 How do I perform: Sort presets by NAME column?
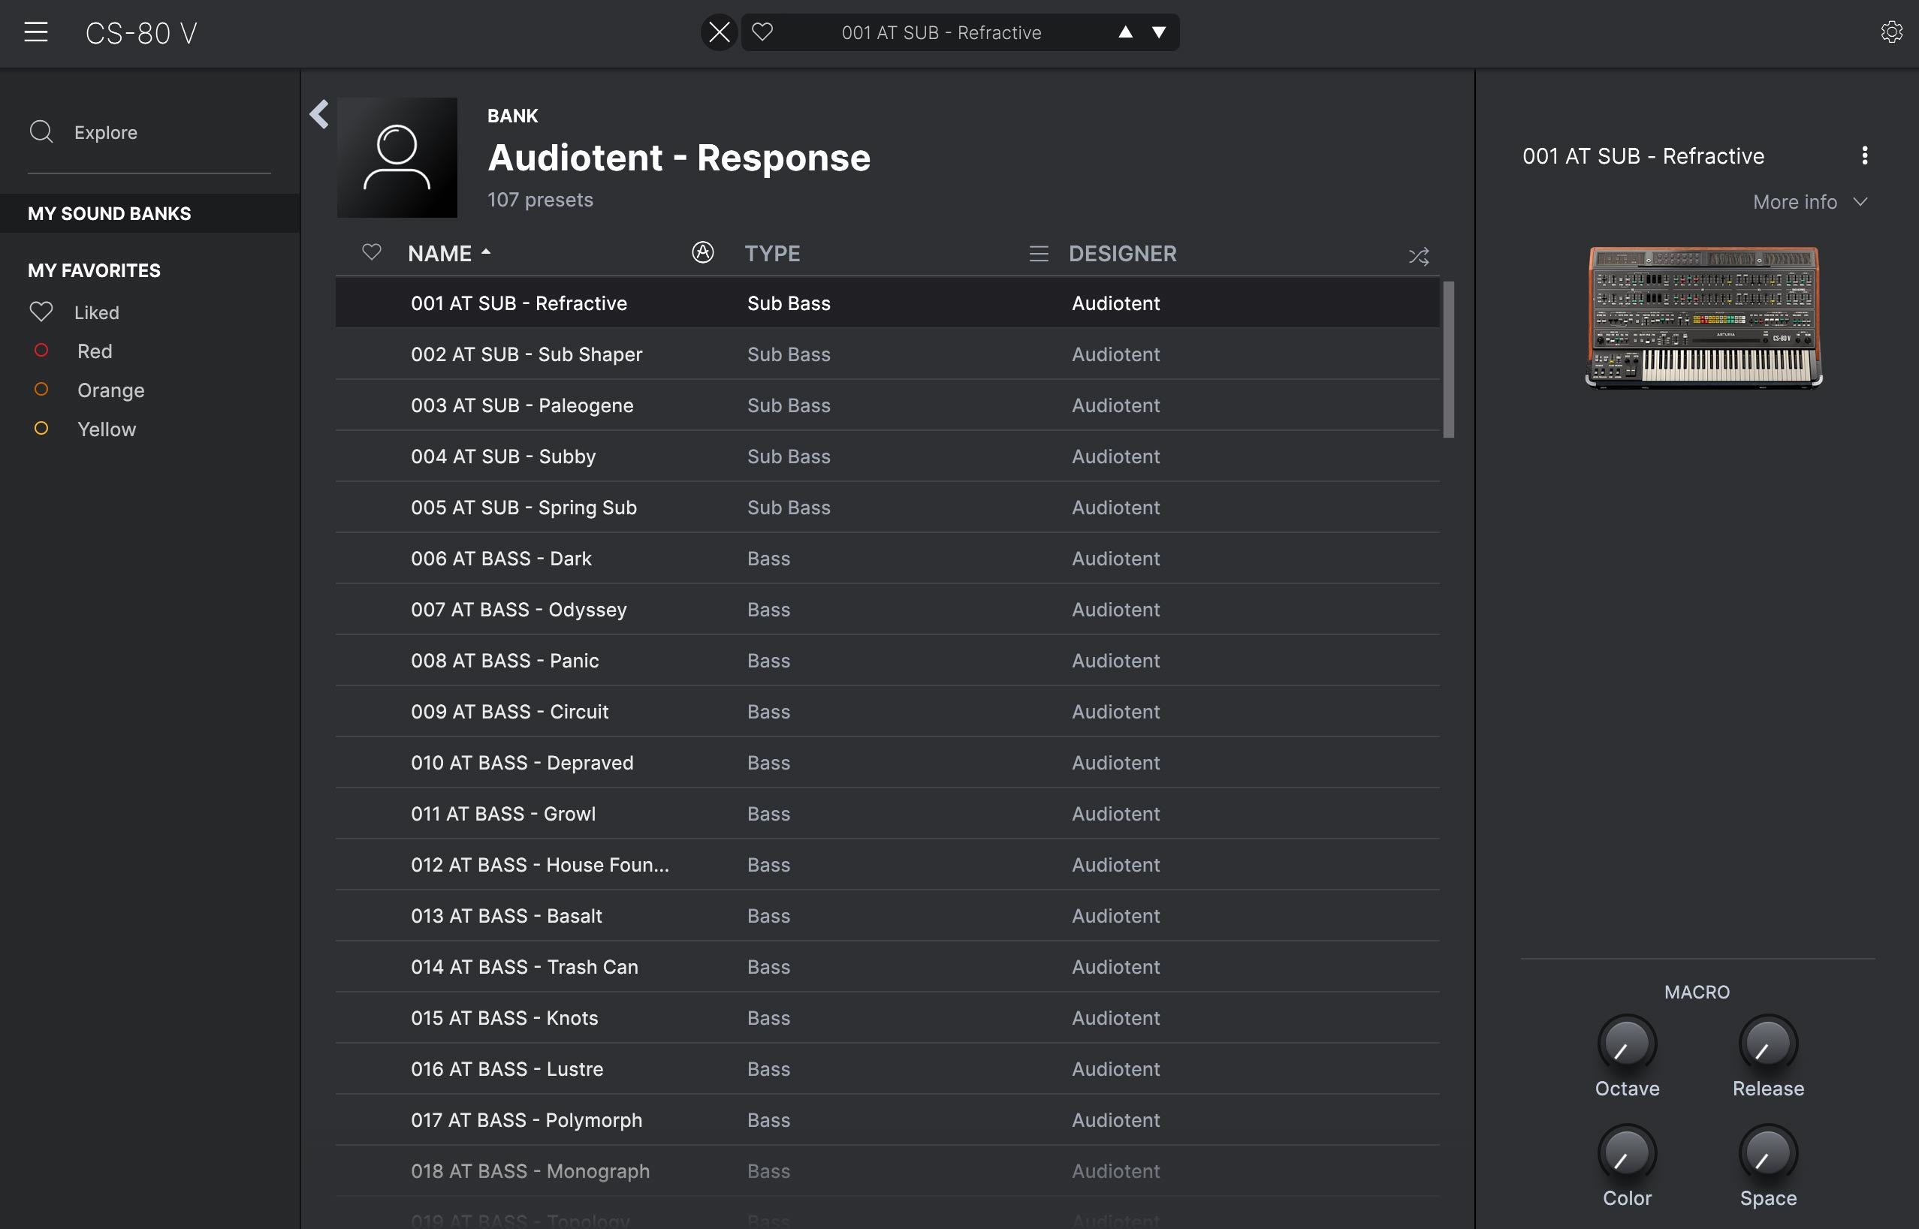[x=448, y=254]
